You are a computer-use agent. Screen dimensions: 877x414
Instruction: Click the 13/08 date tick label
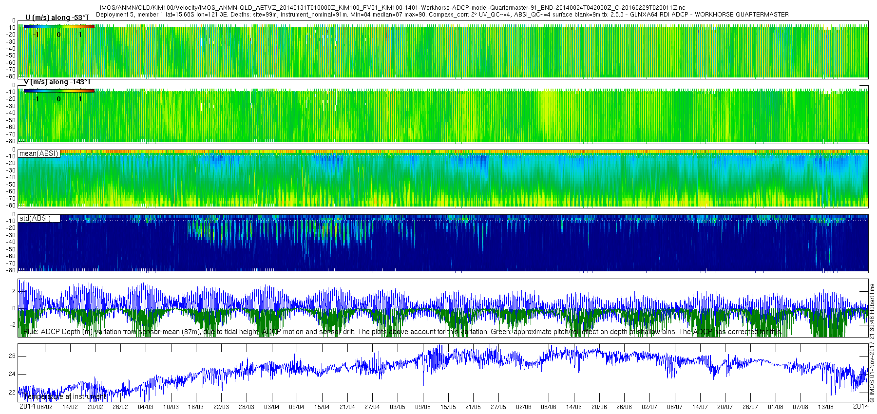[x=825, y=407]
